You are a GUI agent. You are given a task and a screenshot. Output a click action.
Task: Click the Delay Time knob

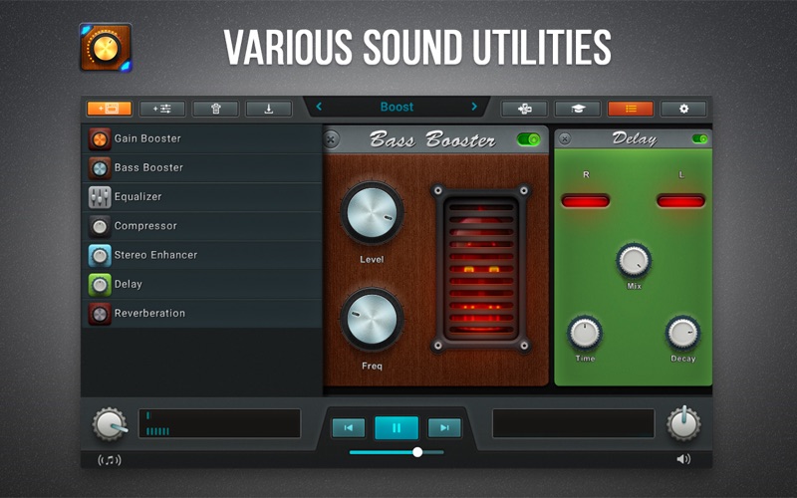point(585,333)
